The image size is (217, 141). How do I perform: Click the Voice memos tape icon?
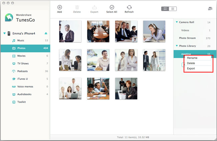point(14,87)
